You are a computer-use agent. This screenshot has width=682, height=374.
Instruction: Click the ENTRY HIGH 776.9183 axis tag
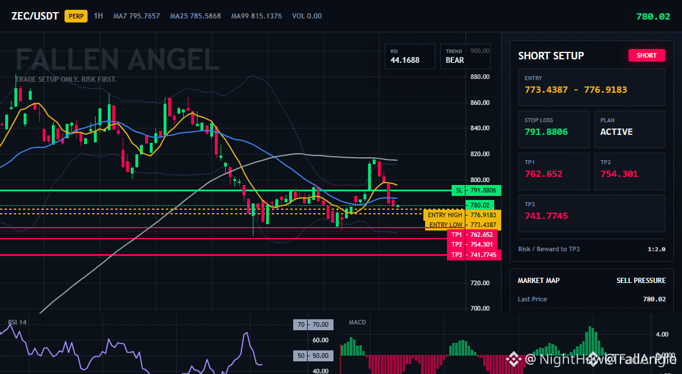tap(462, 215)
